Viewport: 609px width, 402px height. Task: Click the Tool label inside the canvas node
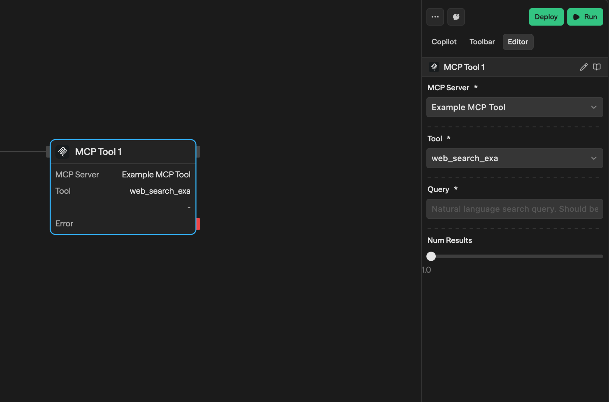click(63, 191)
